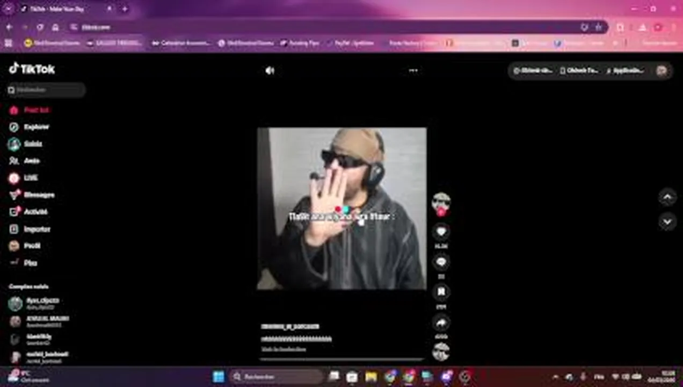Mute the video with the speaker icon
This screenshot has width=683, height=387.
click(x=270, y=70)
